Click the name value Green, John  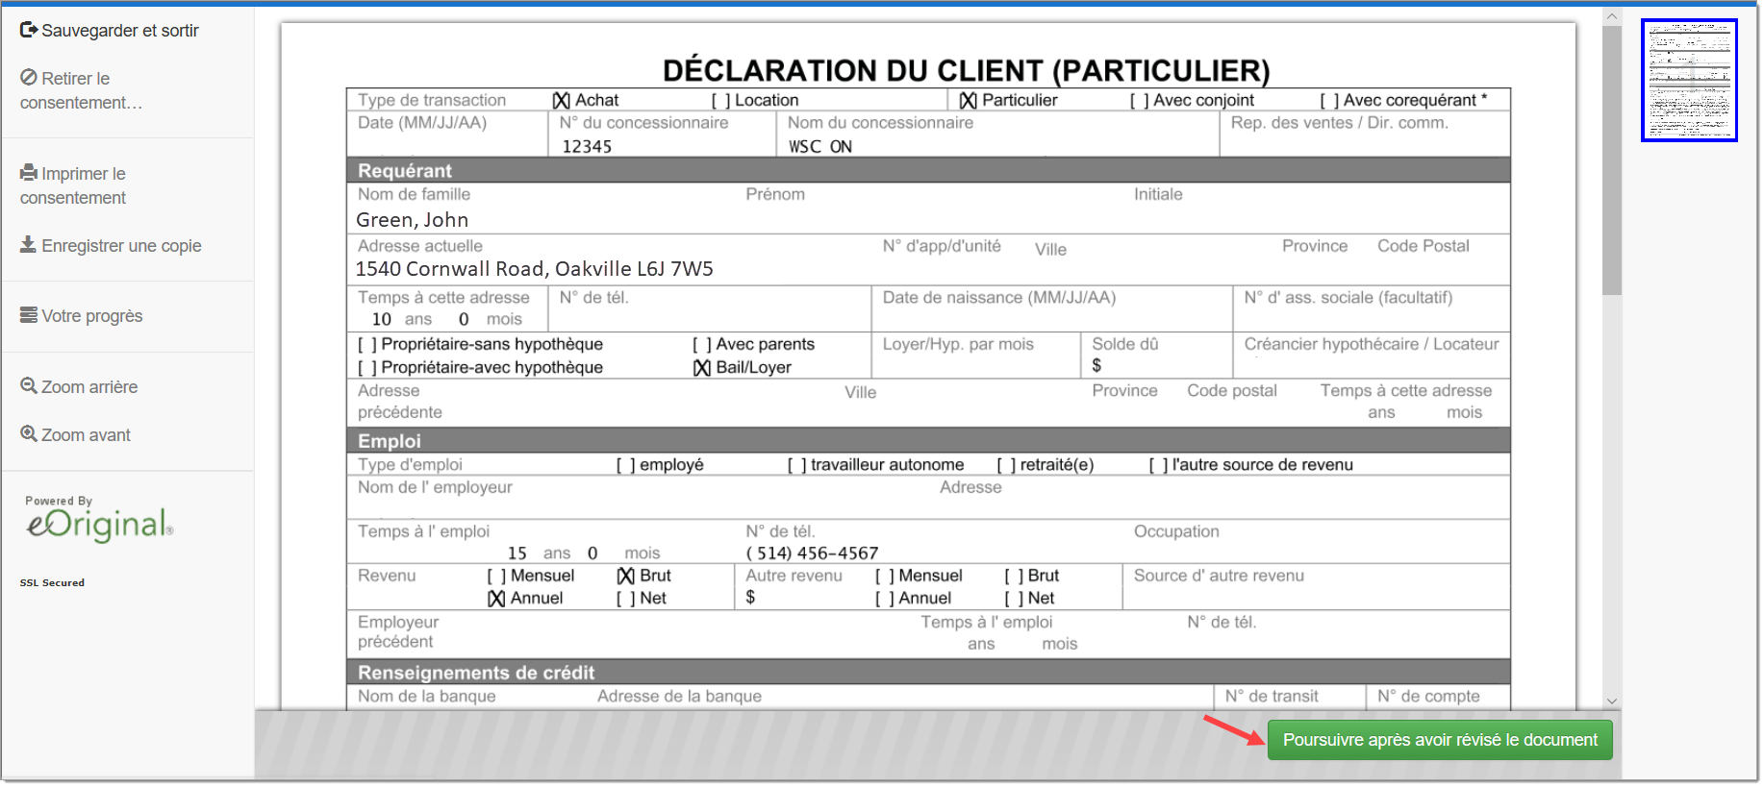pyautogui.click(x=412, y=220)
